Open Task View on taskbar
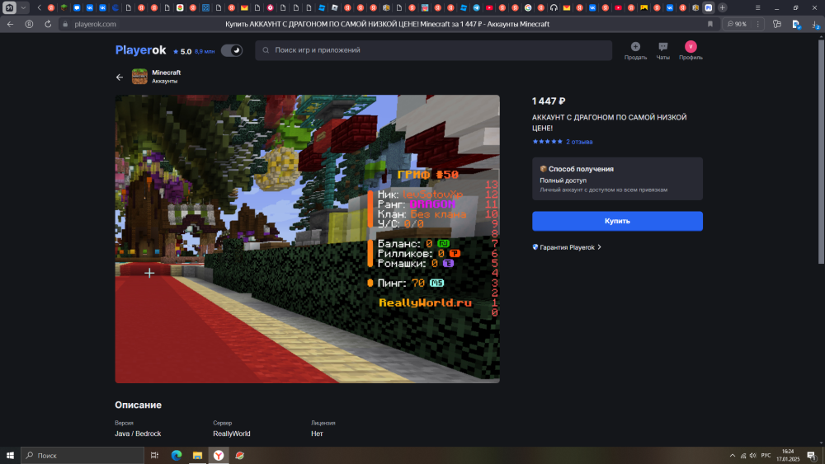 pyautogui.click(x=154, y=456)
